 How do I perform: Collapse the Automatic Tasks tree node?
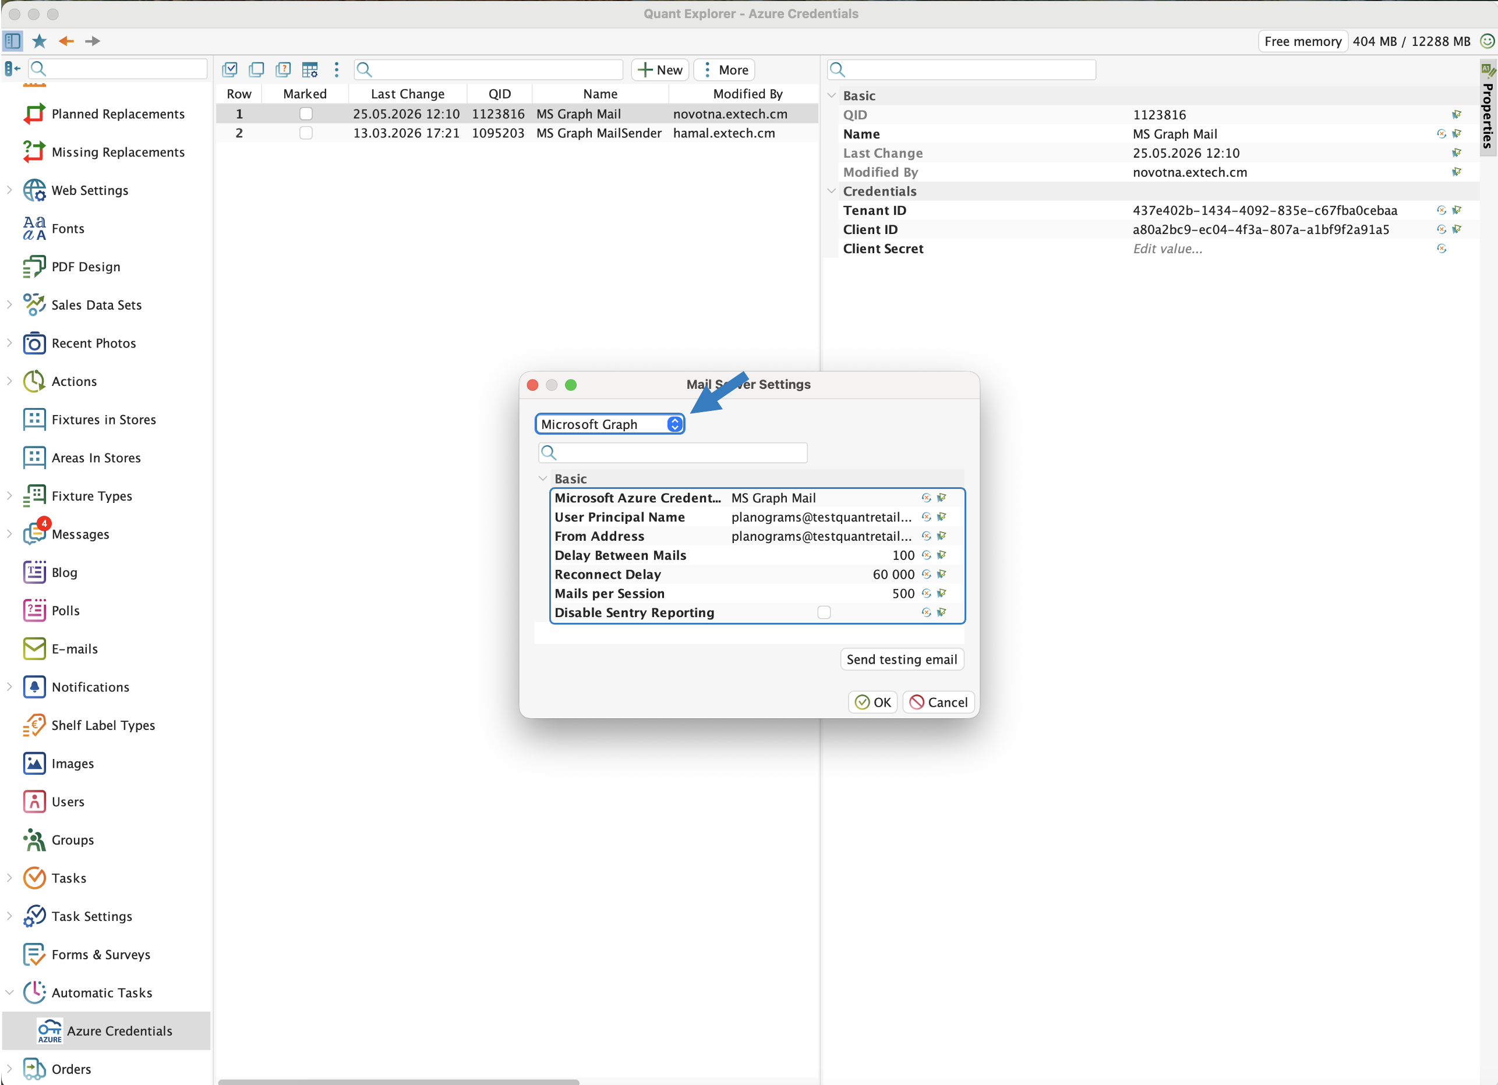click(9, 992)
